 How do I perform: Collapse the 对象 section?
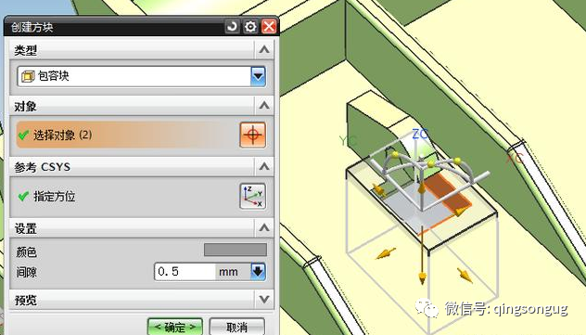[x=264, y=106]
